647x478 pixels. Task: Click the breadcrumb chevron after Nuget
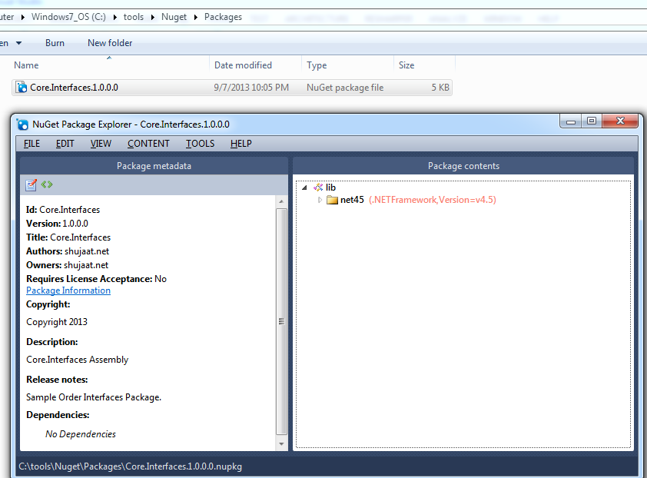195,16
